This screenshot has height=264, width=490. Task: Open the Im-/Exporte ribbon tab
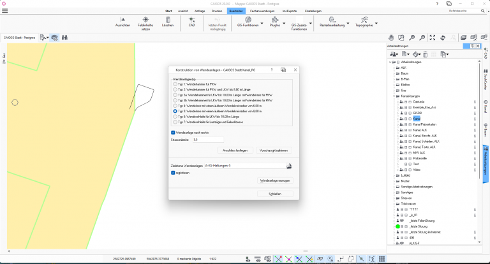click(x=290, y=11)
